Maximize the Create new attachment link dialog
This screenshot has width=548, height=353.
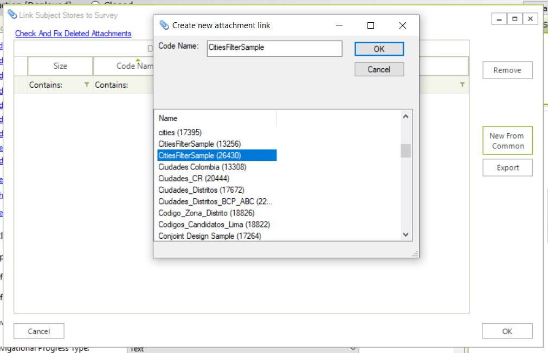pyautogui.click(x=371, y=25)
